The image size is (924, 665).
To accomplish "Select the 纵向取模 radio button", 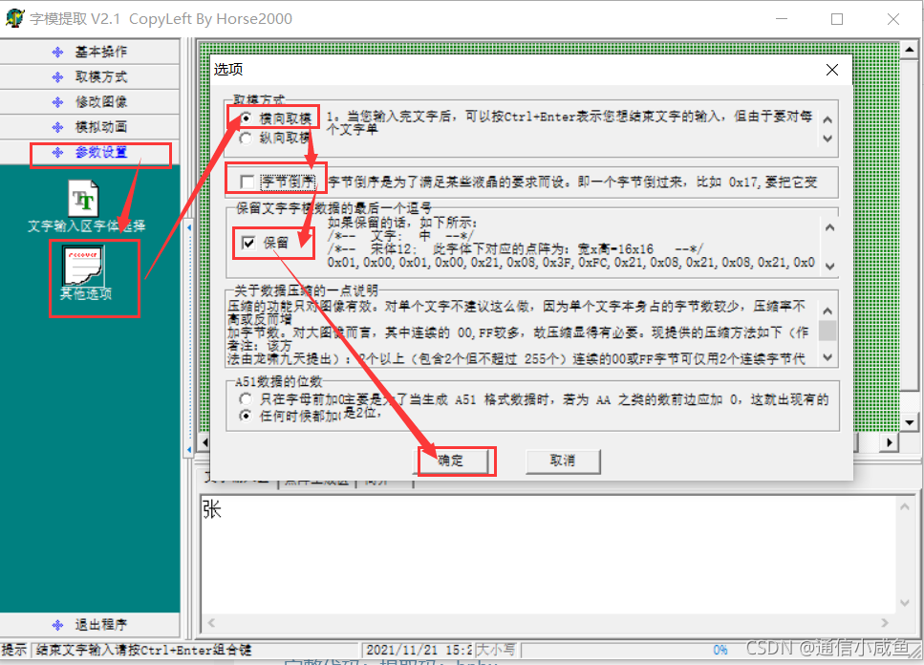I will pyautogui.click(x=247, y=138).
